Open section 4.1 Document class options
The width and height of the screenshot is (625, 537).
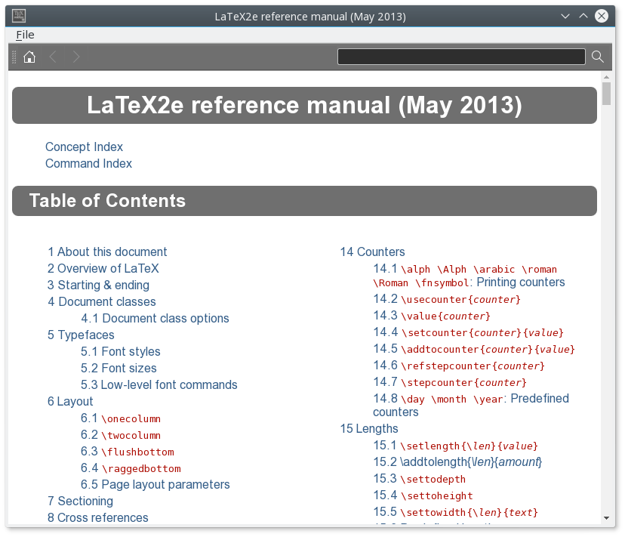[155, 319]
